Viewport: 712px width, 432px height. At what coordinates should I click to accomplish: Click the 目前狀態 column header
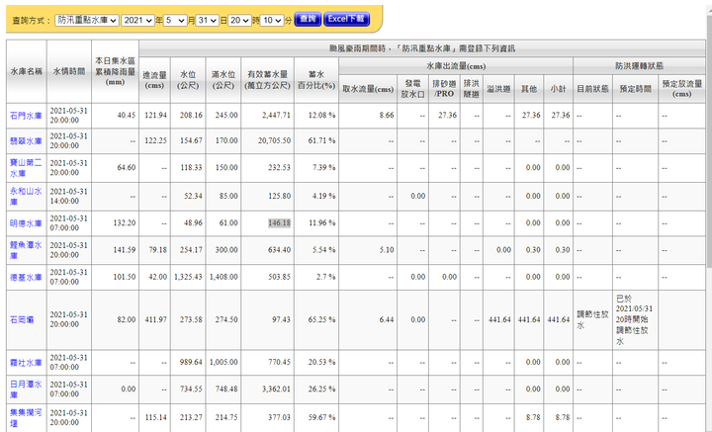592,89
